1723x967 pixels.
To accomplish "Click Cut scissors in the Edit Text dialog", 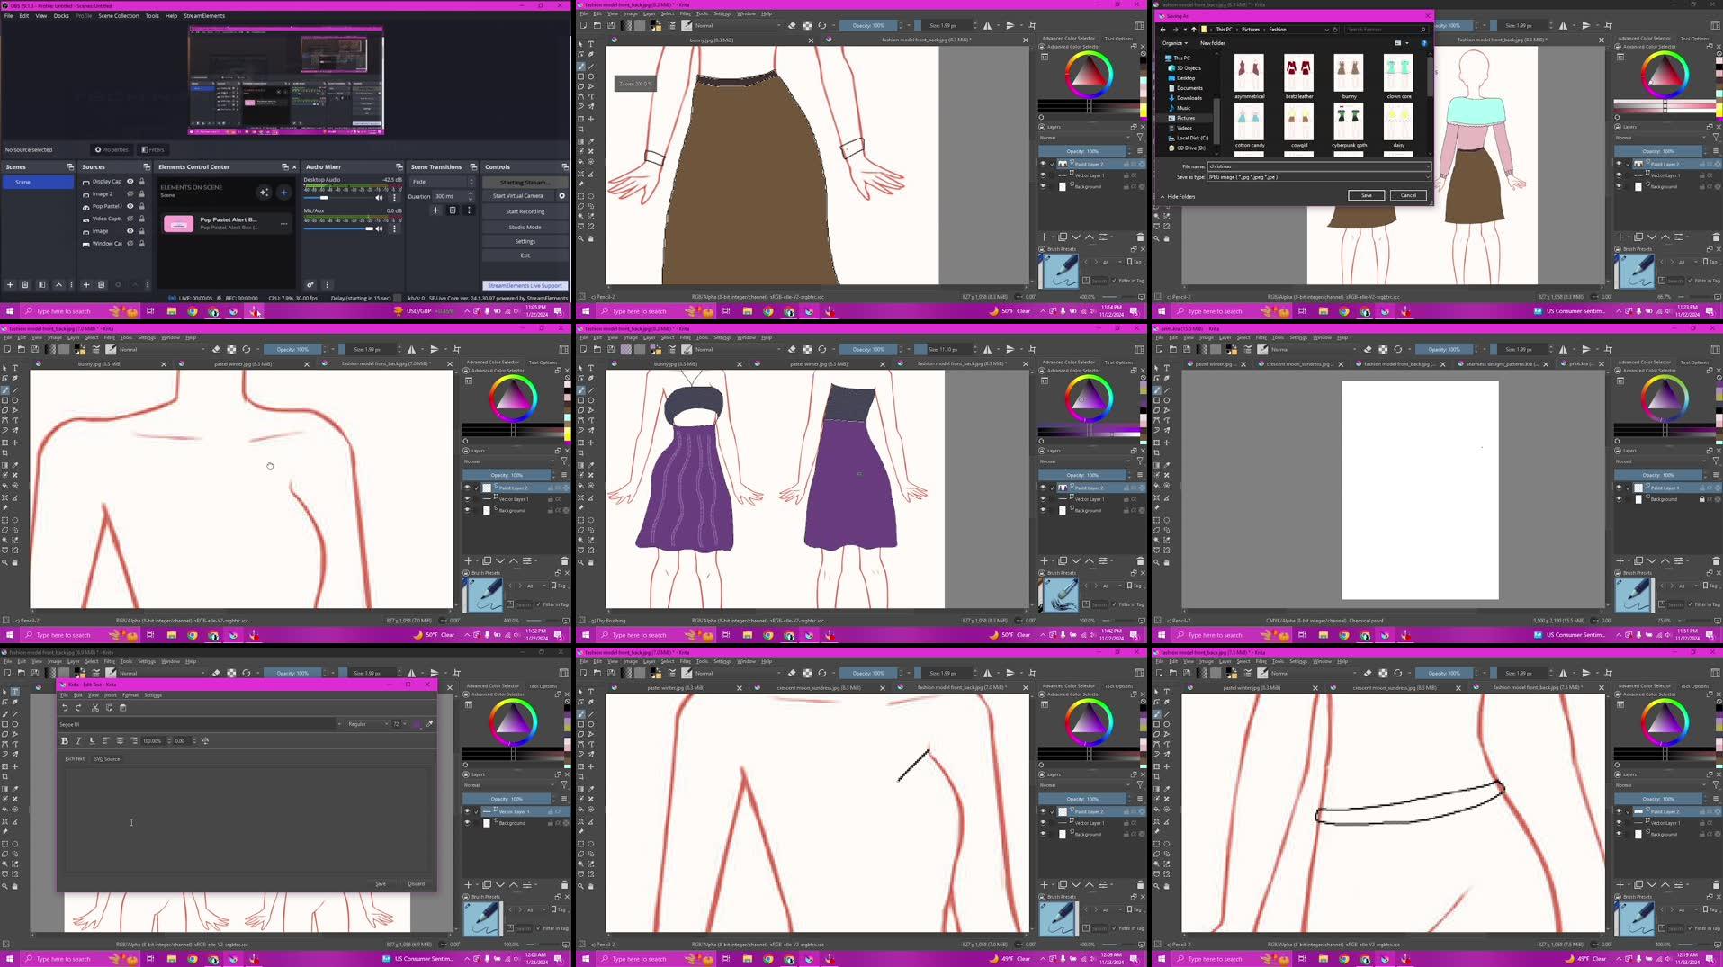I will (95, 708).
